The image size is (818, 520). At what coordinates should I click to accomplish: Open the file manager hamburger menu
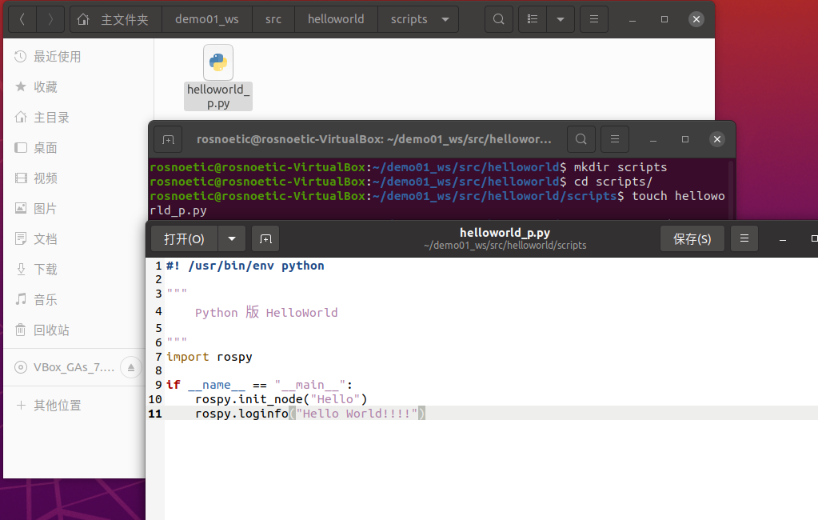(x=593, y=19)
